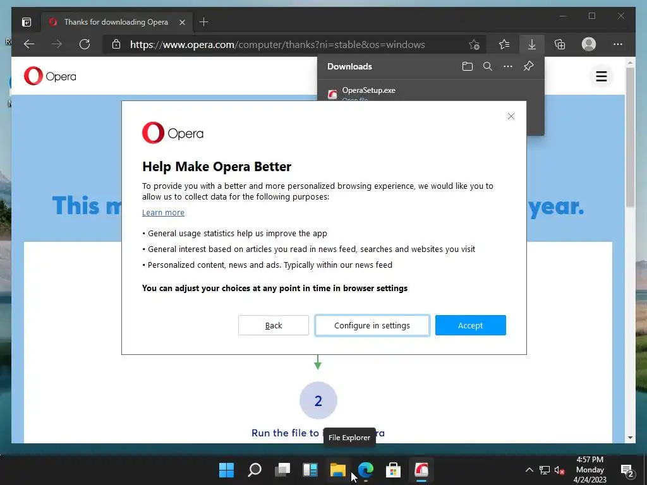The image size is (647, 485).
Task: Close the Opera installer dialog with X
Action: 511,116
